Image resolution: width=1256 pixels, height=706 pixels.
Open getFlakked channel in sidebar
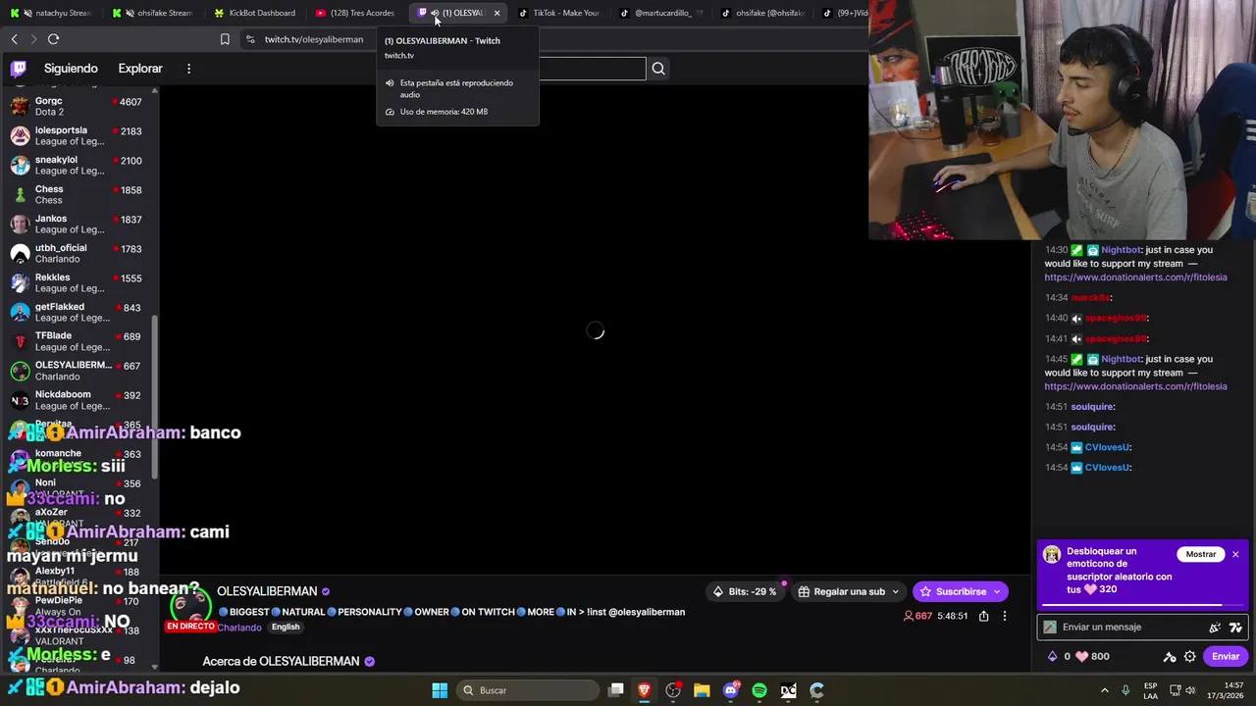tap(77, 312)
